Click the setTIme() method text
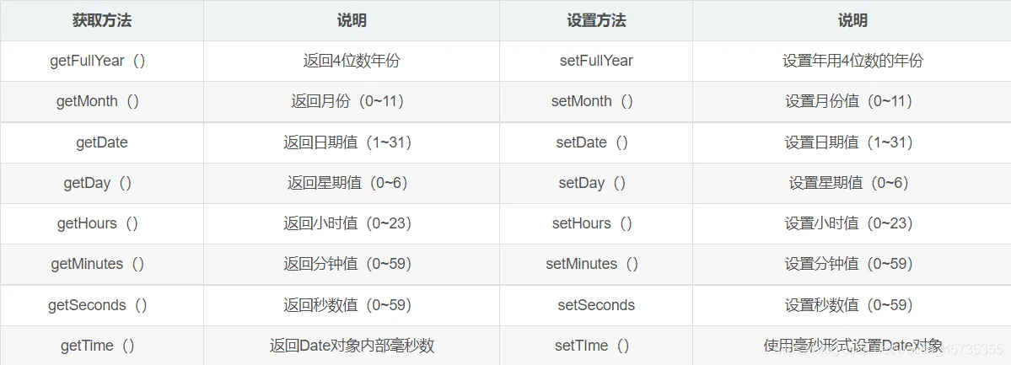The width and height of the screenshot is (1011, 365). [593, 346]
